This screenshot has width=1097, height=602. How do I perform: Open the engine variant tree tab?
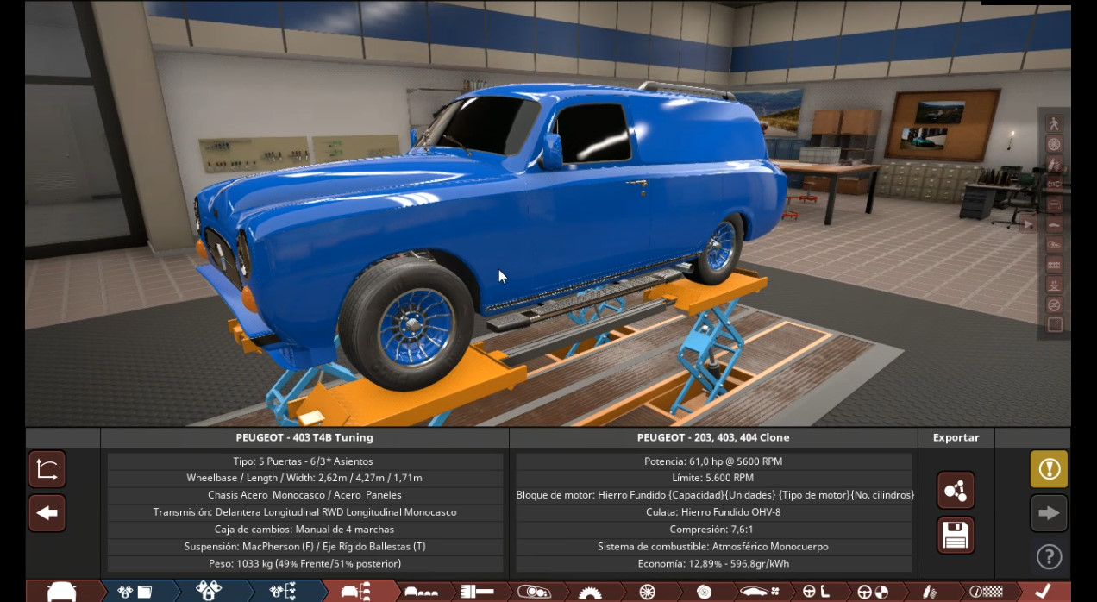pyautogui.click(x=283, y=591)
